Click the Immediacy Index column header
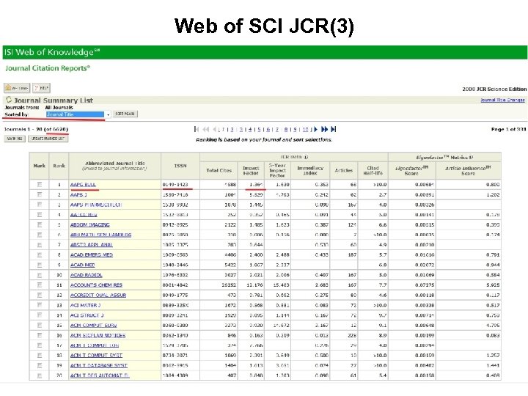Image resolution: width=528 pixels, height=396 pixels. coord(310,170)
